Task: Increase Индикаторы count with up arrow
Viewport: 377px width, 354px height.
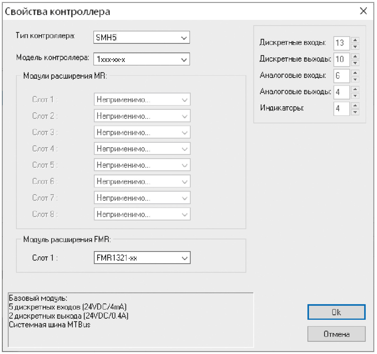Action: pyautogui.click(x=355, y=106)
